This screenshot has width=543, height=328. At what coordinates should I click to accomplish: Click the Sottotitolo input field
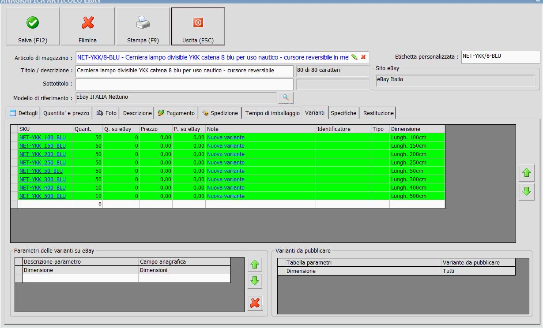coord(184,84)
